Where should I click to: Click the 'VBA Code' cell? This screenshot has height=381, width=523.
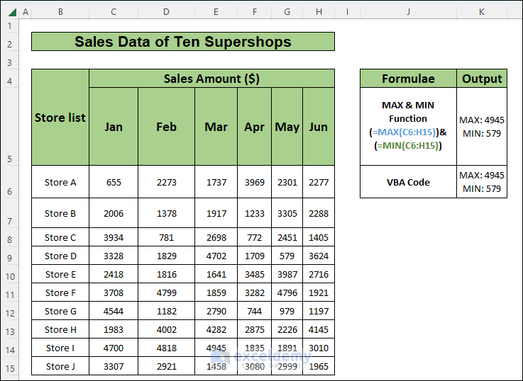click(x=408, y=182)
